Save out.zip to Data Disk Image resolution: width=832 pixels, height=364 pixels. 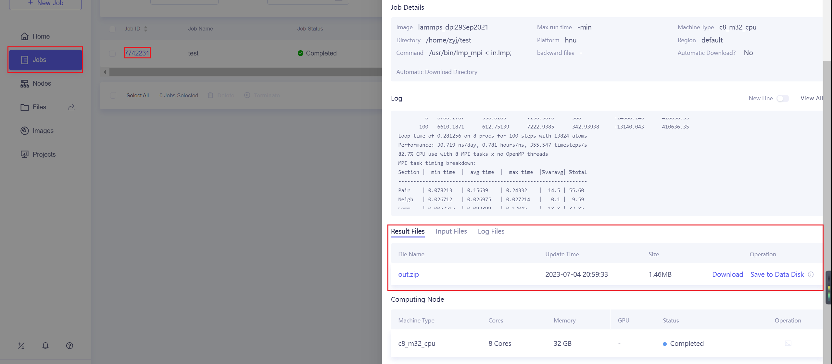[777, 274]
